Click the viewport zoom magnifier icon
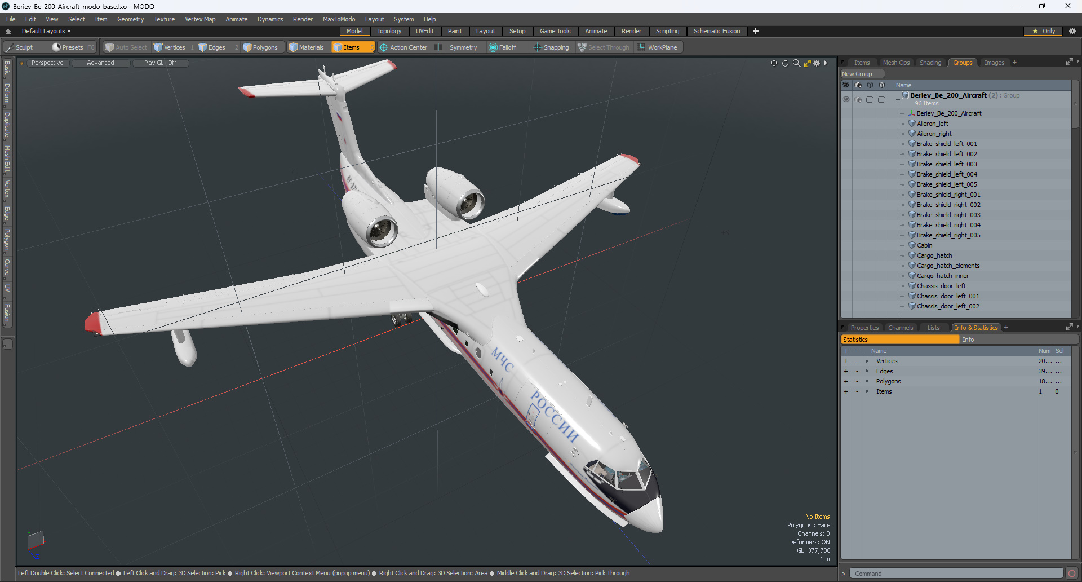Viewport: 1082px width, 582px height. (796, 63)
